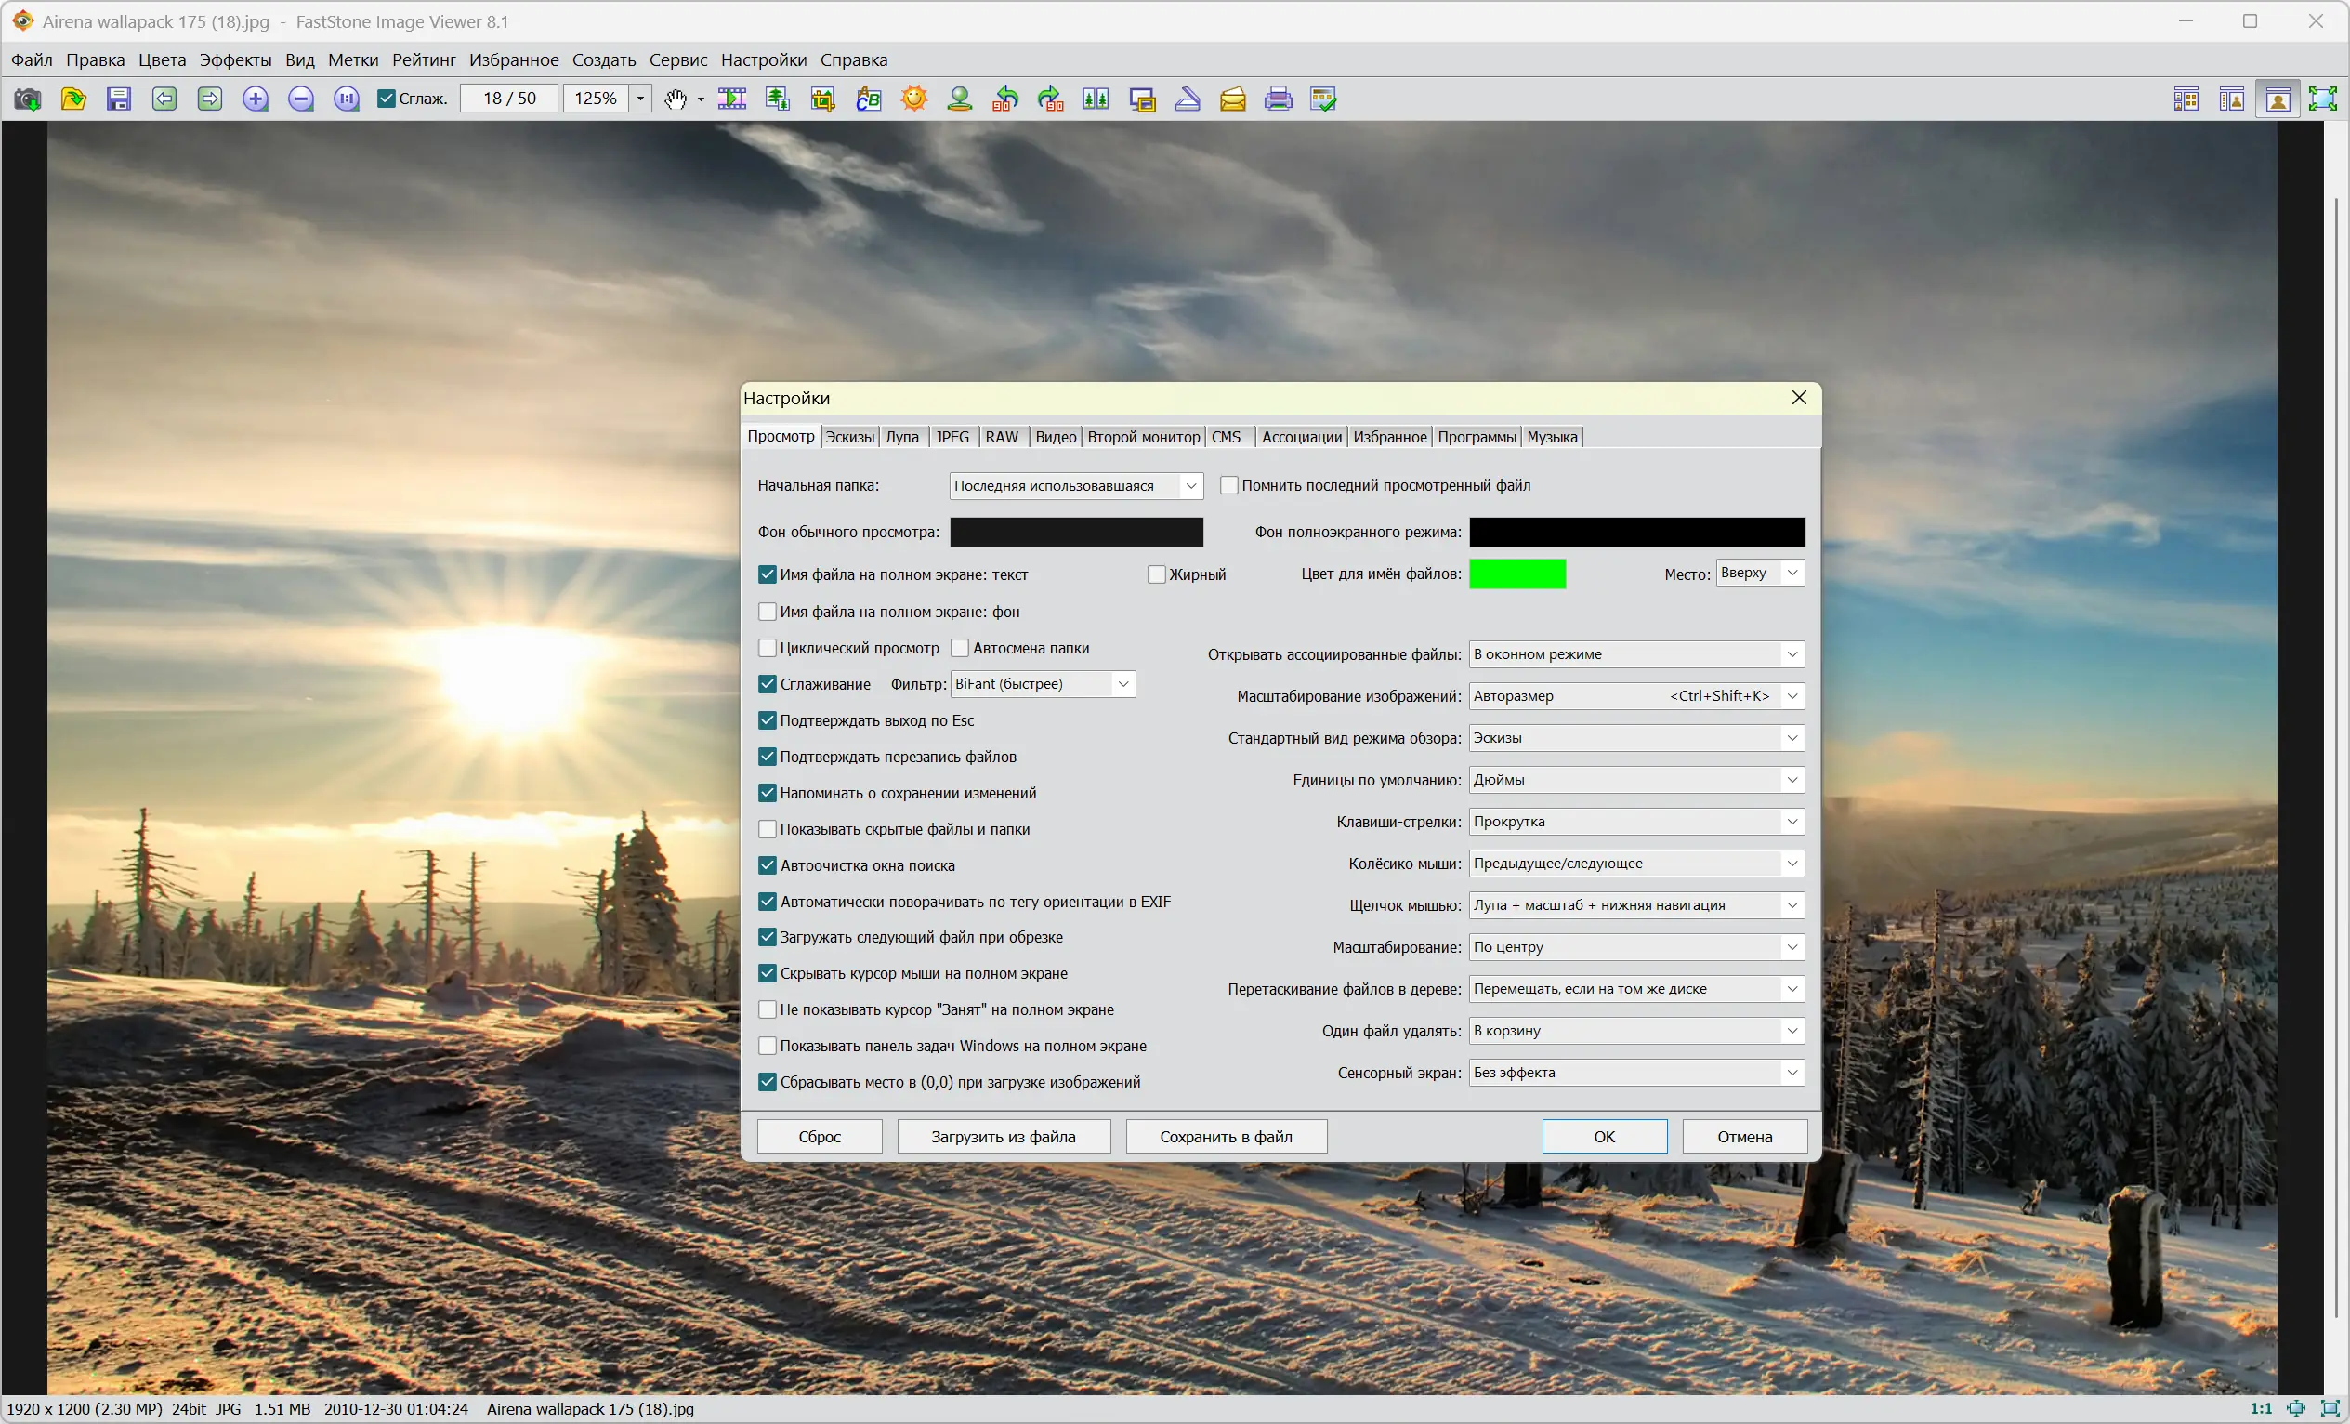
Task: Click the Adjust Lighting sun icon
Action: point(914,99)
